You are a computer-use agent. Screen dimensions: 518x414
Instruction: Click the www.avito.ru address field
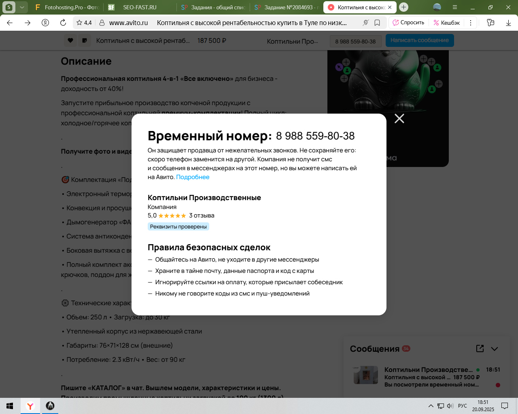click(129, 23)
